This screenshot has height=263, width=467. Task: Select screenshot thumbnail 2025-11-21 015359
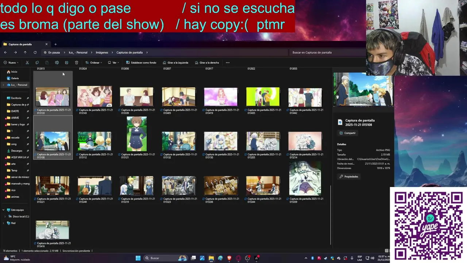[x=305, y=178]
